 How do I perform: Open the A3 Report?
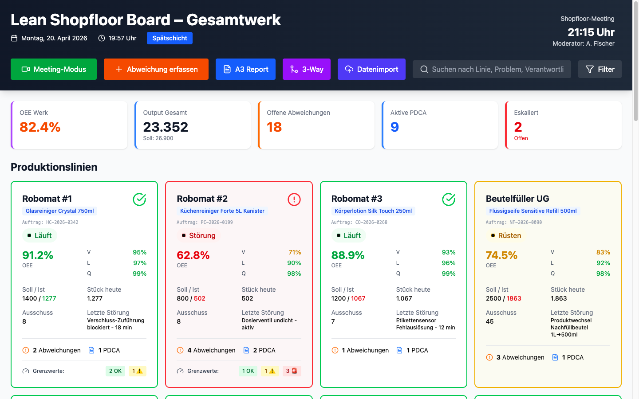click(x=245, y=69)
